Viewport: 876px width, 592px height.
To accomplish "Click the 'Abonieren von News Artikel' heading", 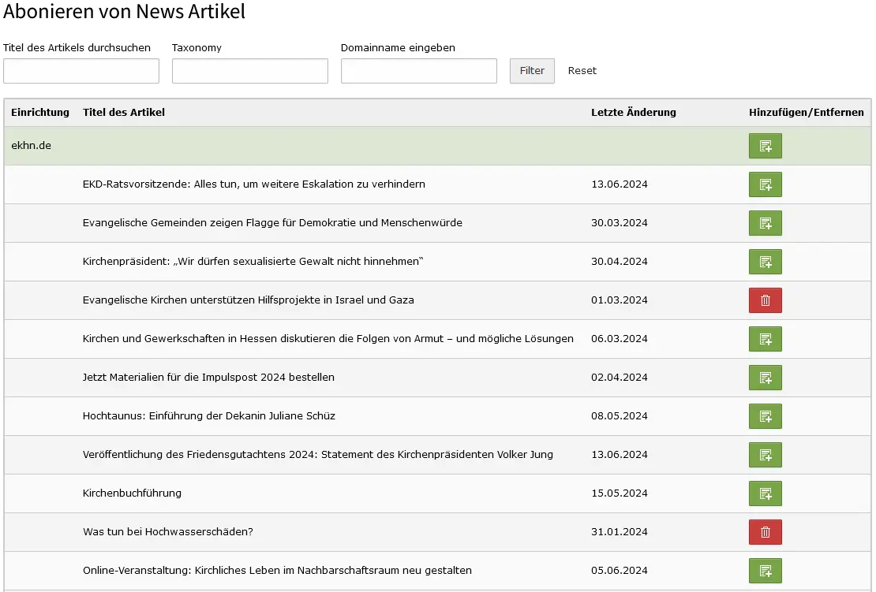I will (x=124, y=11).
